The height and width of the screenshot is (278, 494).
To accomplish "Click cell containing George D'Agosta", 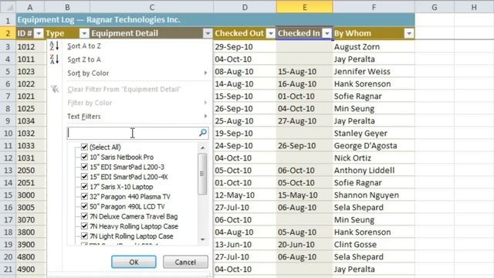I will point(374,146).
